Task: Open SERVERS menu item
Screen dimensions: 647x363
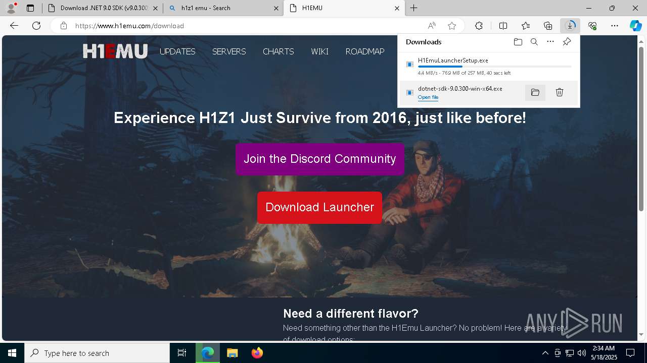Action: [229, 51]
